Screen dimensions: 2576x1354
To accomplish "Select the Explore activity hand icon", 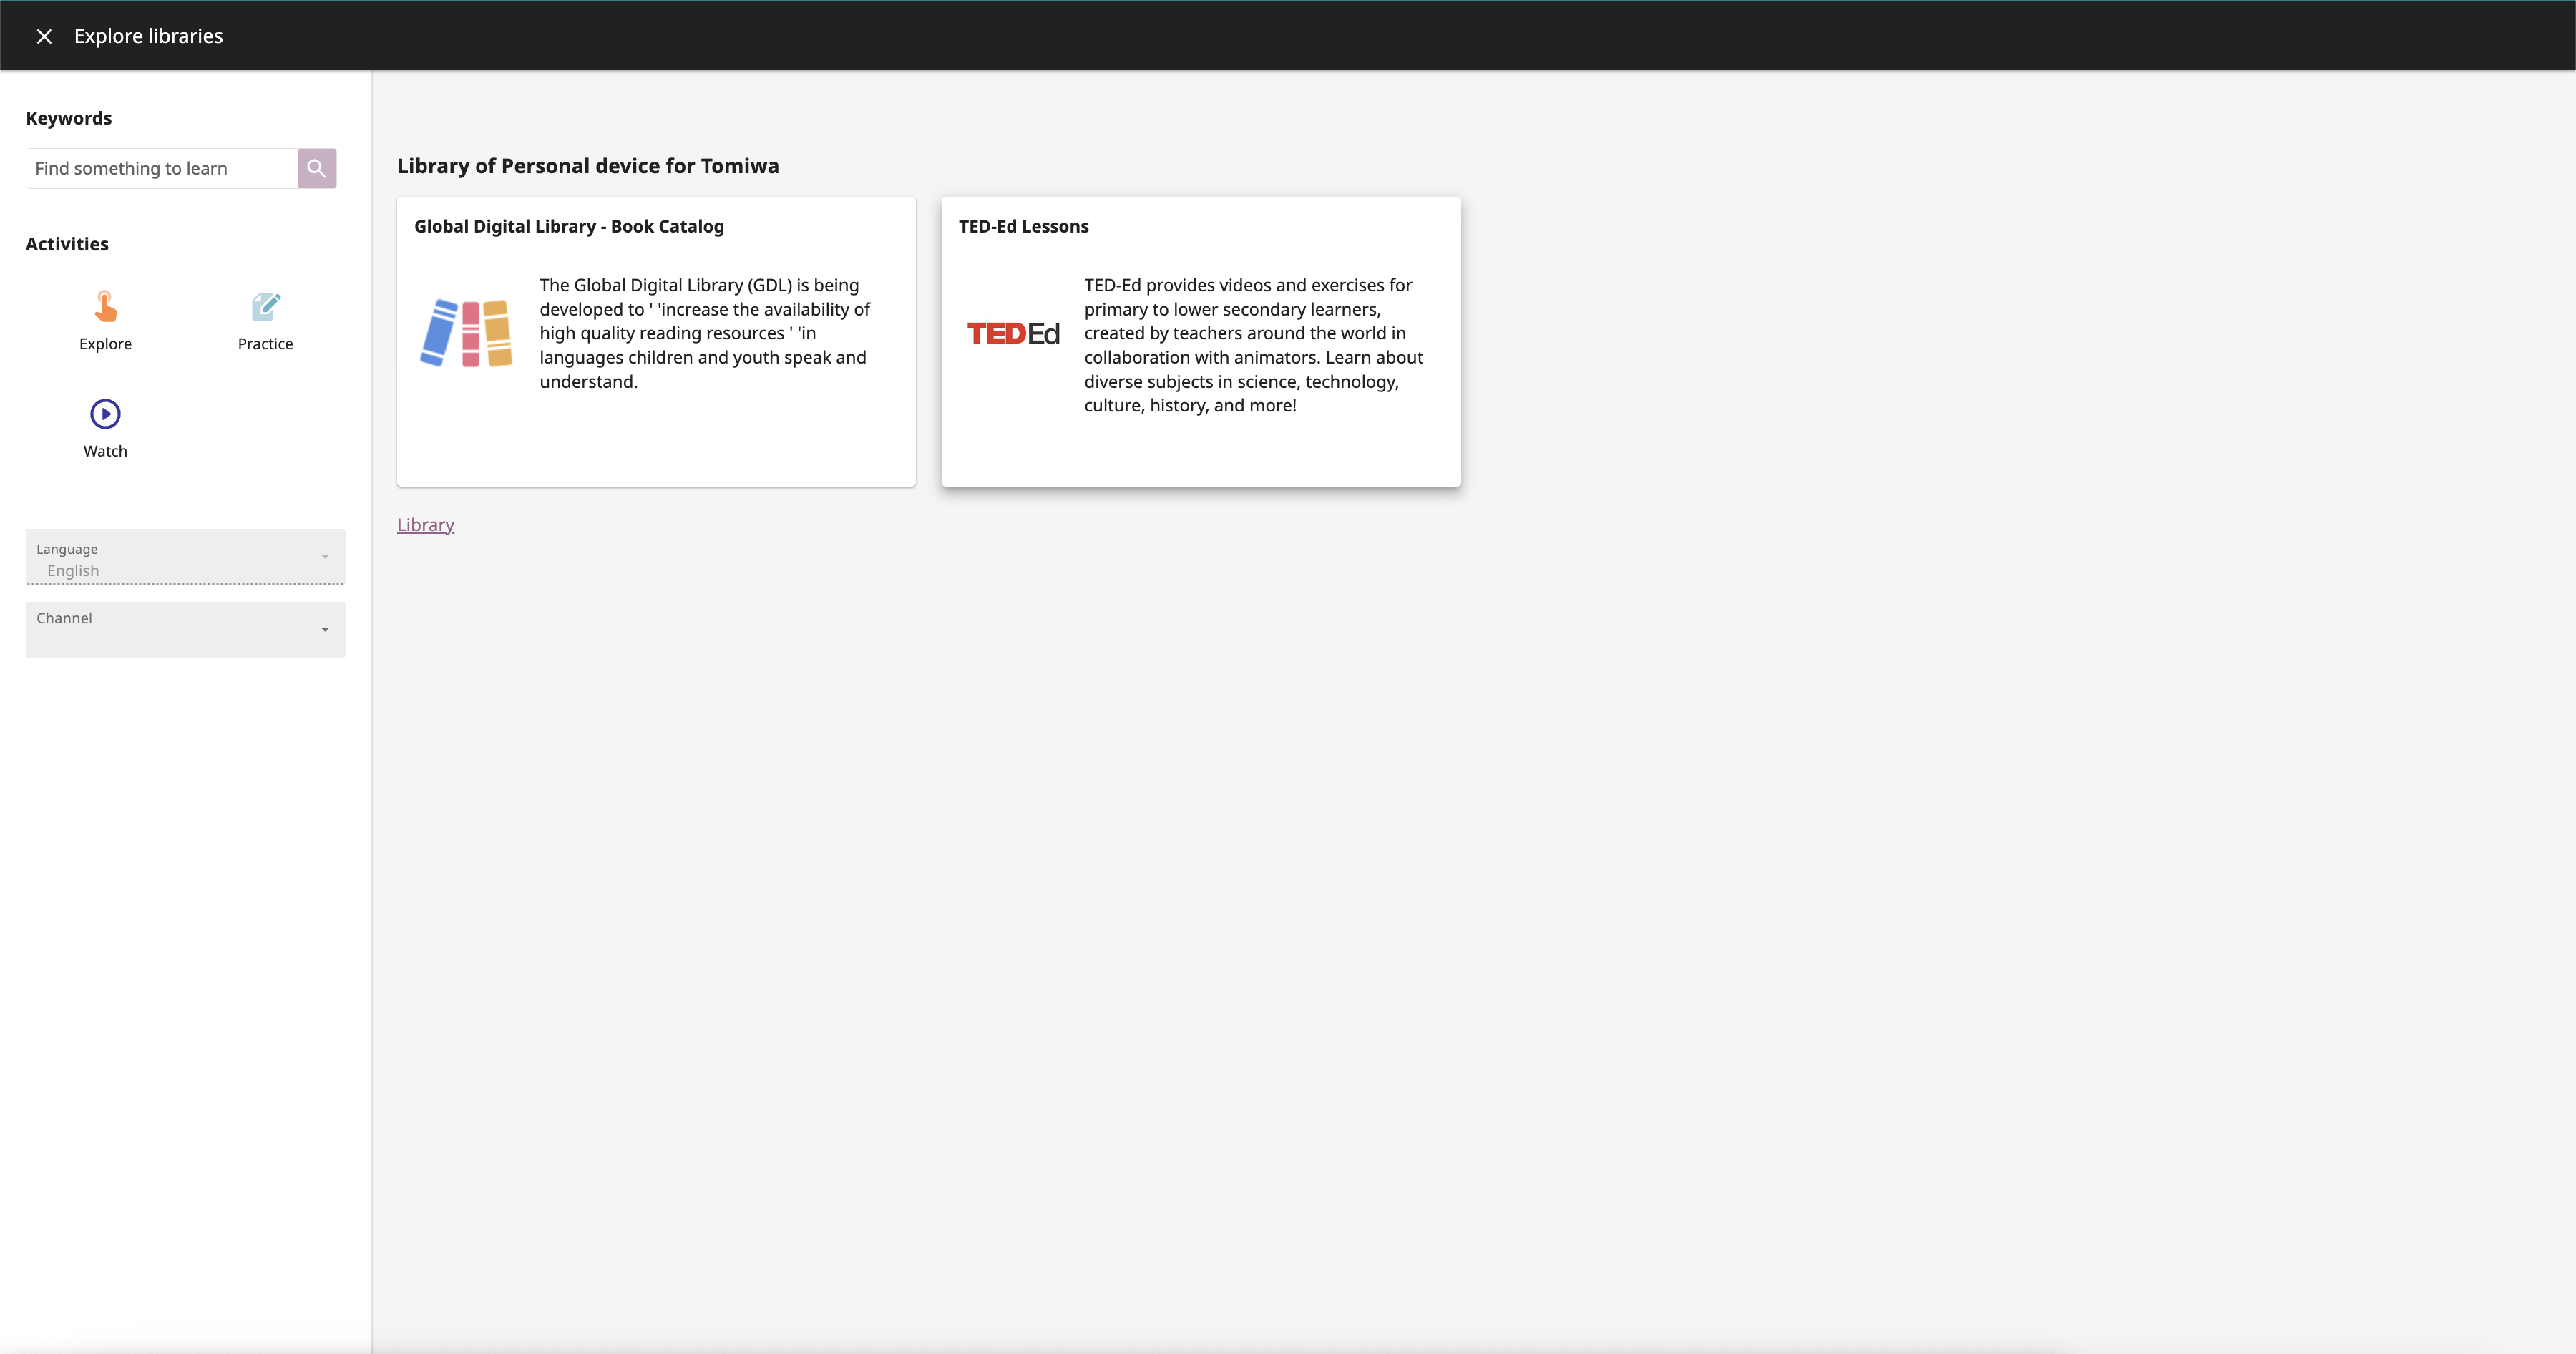I will coord(105,306).
